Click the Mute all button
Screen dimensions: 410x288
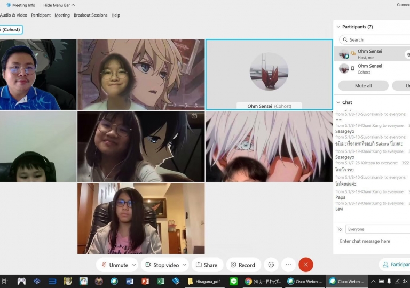click(363, 86)
